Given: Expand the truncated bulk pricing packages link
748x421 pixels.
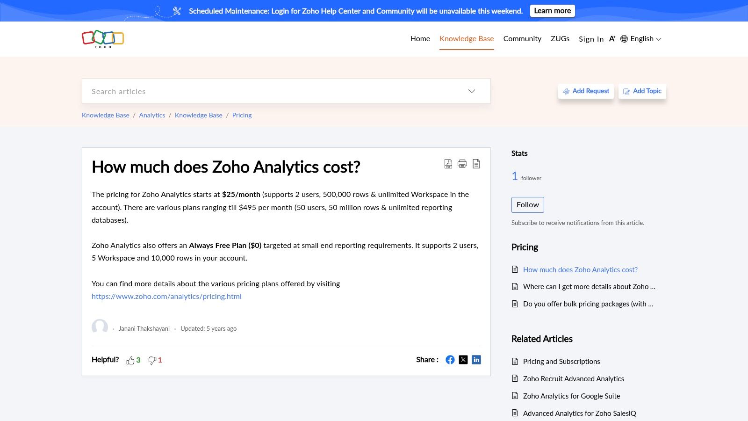Looking at the screenshot, I should click(x=588, y=304).
